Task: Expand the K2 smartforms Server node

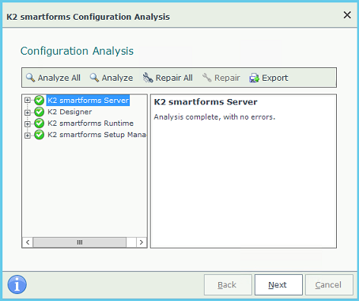Action: (x=28, y=100)
